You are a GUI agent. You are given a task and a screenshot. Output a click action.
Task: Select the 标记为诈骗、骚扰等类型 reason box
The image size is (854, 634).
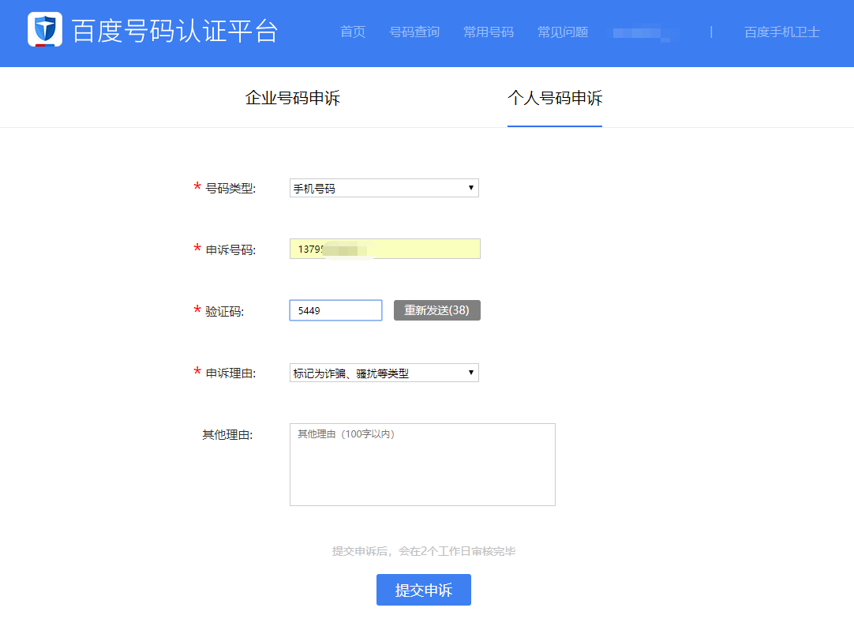(384, 372)
